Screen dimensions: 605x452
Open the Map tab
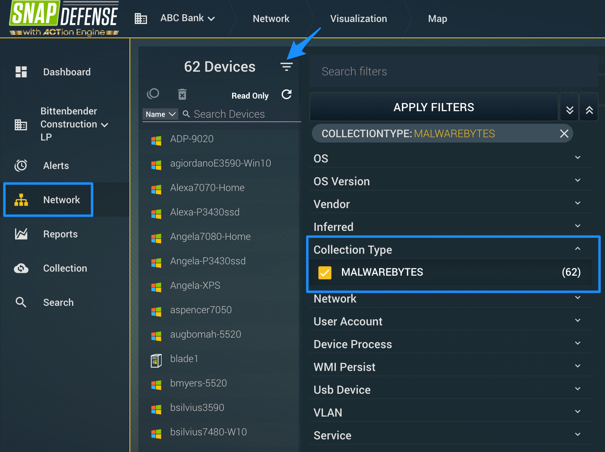(438, 19)
